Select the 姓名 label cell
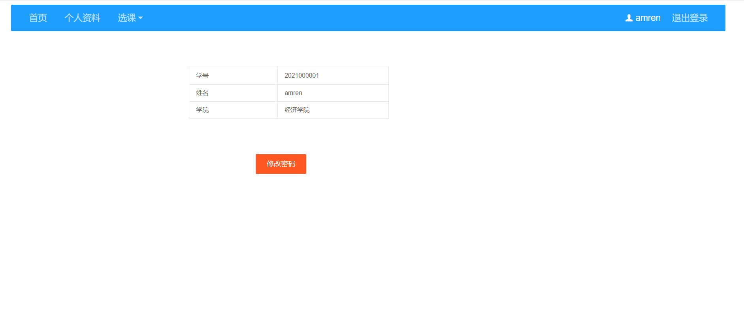Screen dimensions: 744x330 point(234,93)
